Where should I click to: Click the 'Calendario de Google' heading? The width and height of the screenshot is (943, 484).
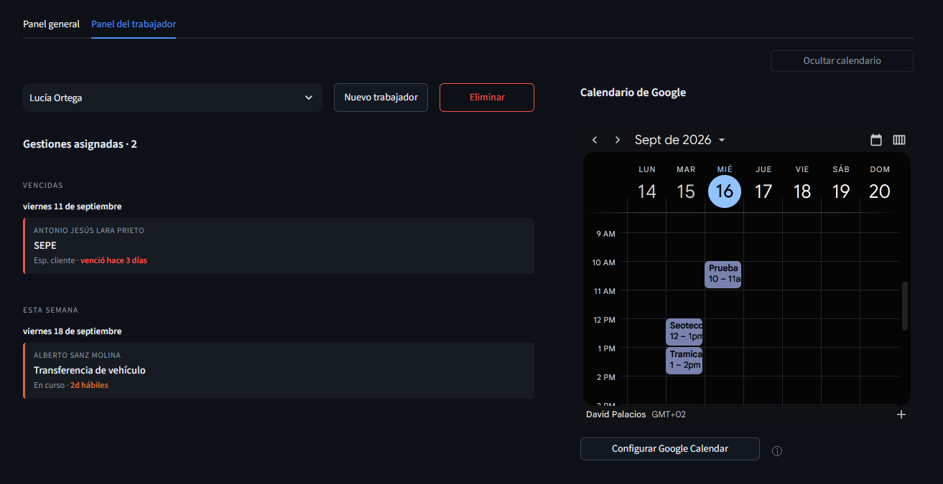coord(633,92)
